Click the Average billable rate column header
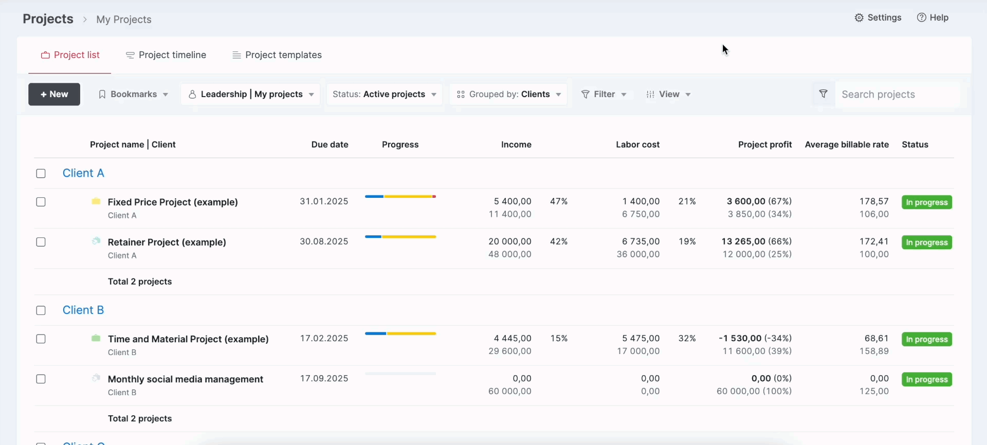 click(x=847, y=145)
